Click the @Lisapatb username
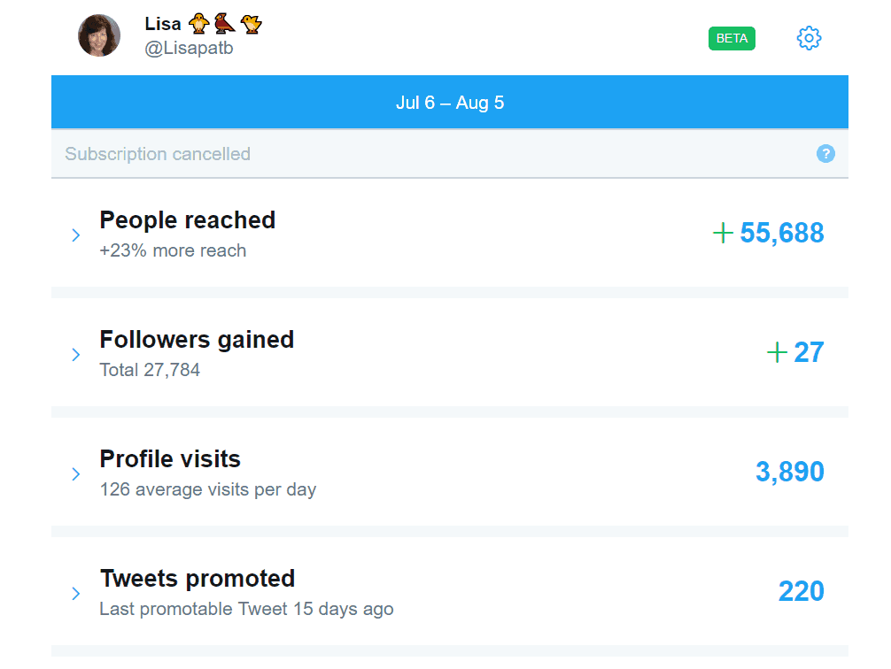The image size is (891, 669). coord(189,48)
